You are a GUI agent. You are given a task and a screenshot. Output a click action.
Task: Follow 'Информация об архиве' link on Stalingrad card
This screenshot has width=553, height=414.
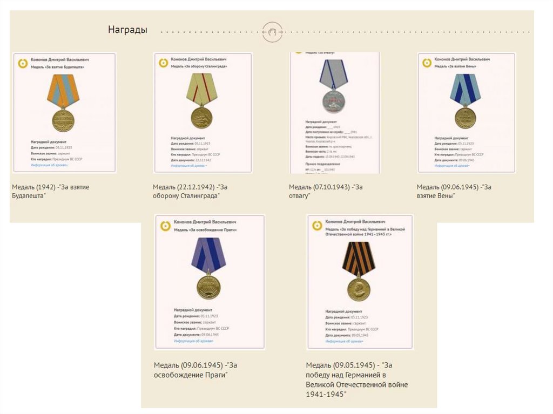pyautogui.click(x=189, y=165)
